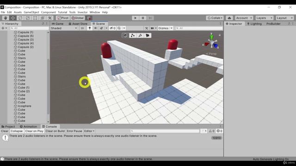The height and width of the screenshot is (166, 296).
Task: Select ProBuilder face mode icon
Action: pos(148,36)
